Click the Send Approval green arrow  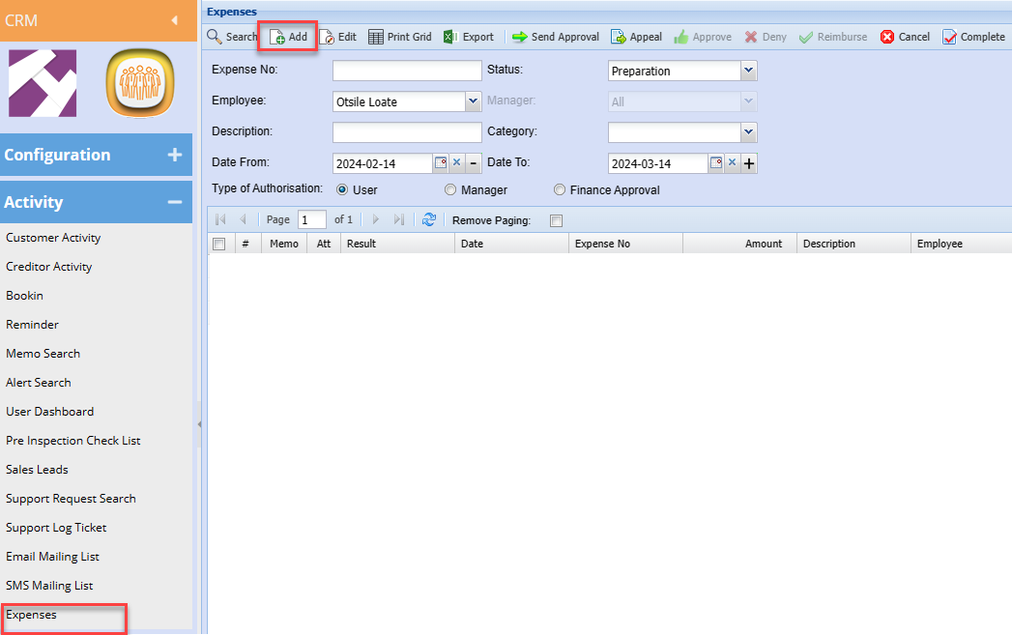pos(520,37)
